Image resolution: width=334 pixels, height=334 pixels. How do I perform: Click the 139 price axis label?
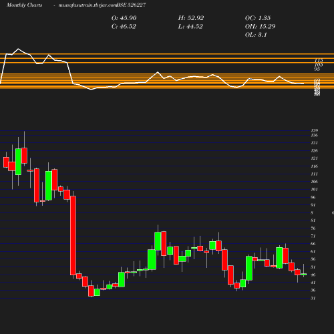(x=315, y=130)
